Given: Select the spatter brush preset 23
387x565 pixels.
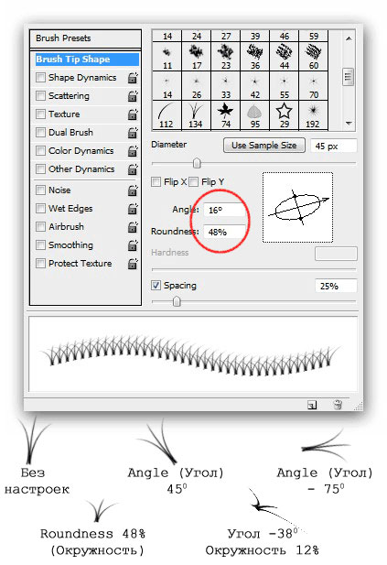Looking at the screenshot, I should click(x=226, y=56).
